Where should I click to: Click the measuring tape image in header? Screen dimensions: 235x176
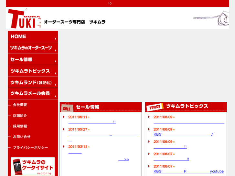tap(211, 19)
